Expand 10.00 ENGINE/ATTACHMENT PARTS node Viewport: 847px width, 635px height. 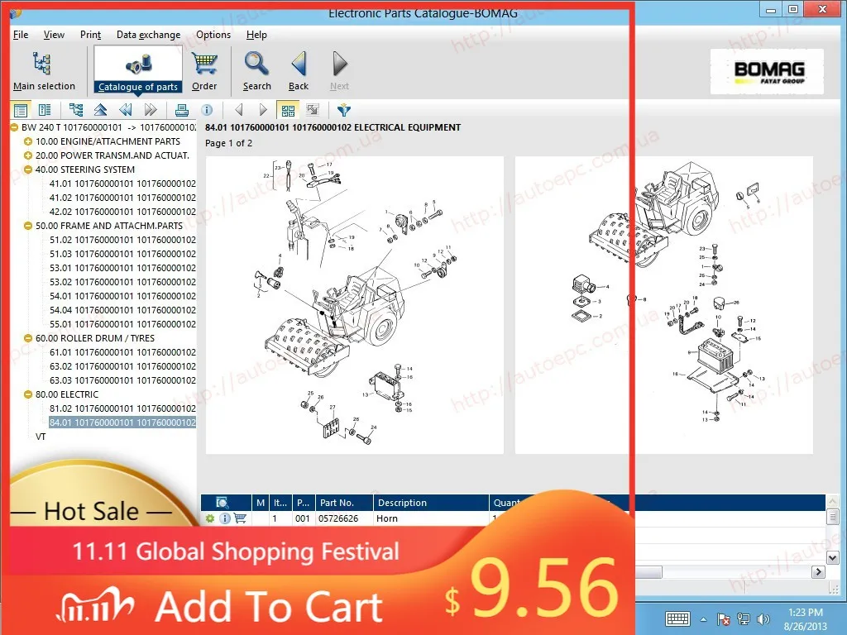pos(28,141)
